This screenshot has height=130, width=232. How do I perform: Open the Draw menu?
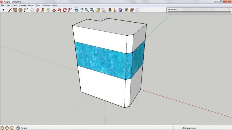click(30, 5)
